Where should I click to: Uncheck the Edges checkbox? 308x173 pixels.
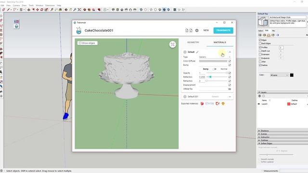click(x=260, y=40)
